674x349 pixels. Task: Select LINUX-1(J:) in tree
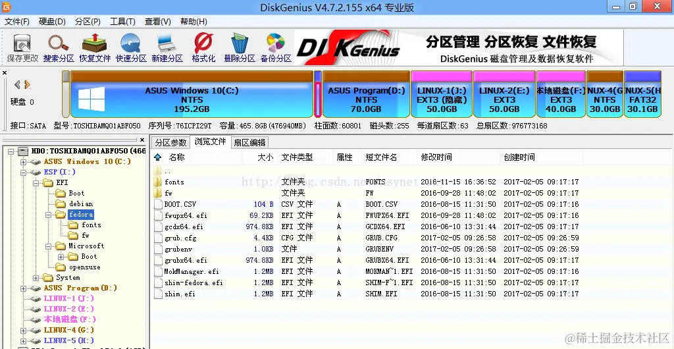(x=68, y=298)
